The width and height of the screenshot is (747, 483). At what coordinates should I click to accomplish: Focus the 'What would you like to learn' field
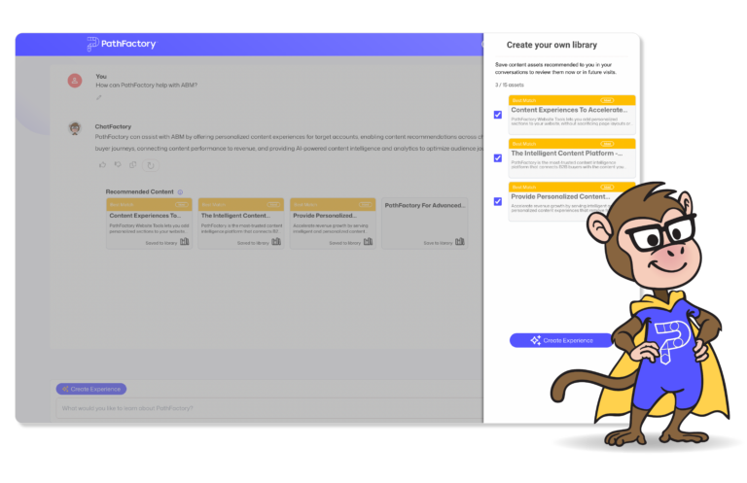tap(269, 408)
